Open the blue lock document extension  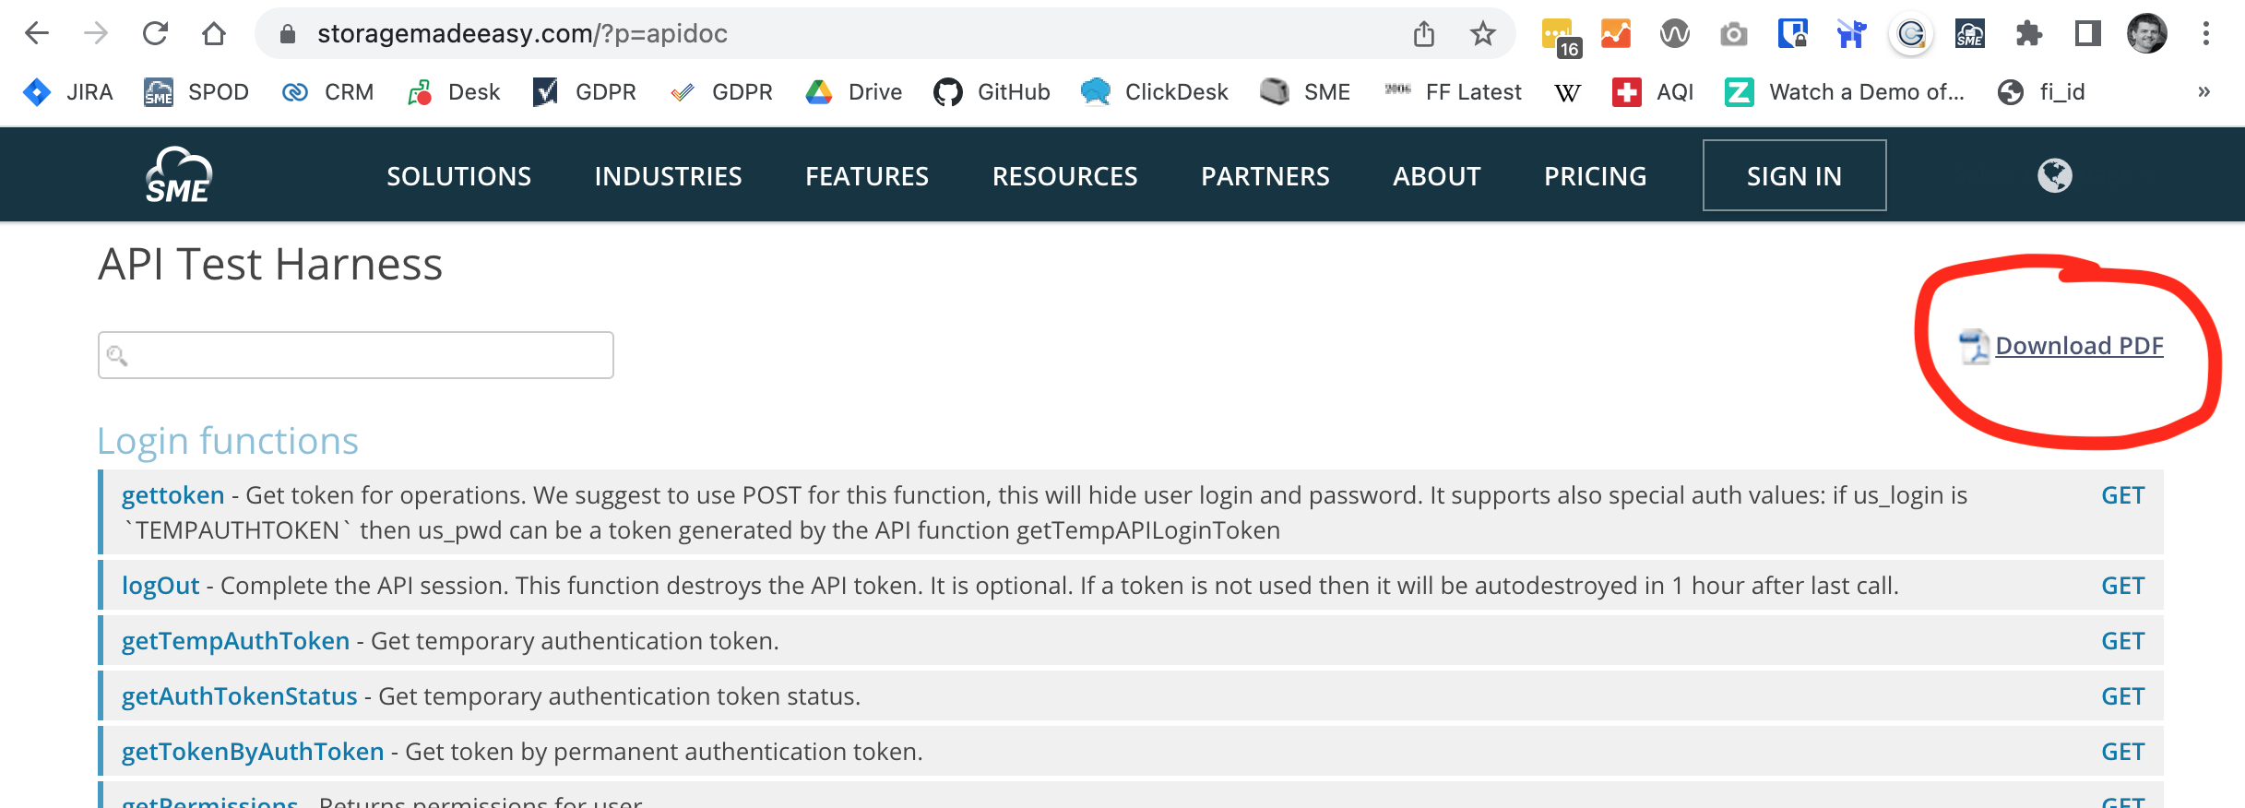[x=1792, y=34]
